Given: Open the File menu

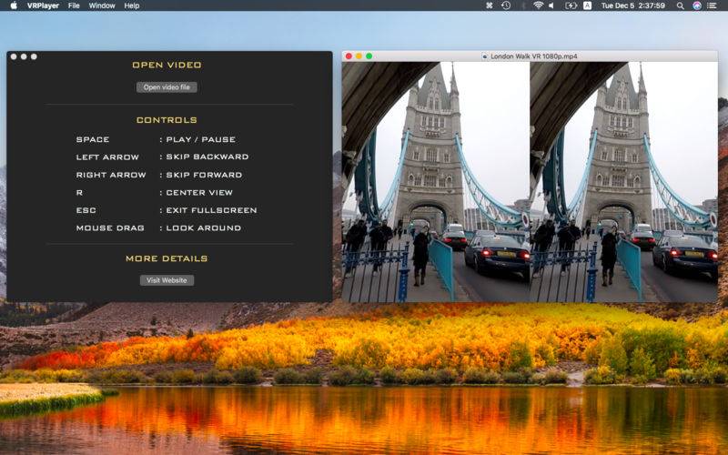Looking at the screenshot, I should click(74, 5).
